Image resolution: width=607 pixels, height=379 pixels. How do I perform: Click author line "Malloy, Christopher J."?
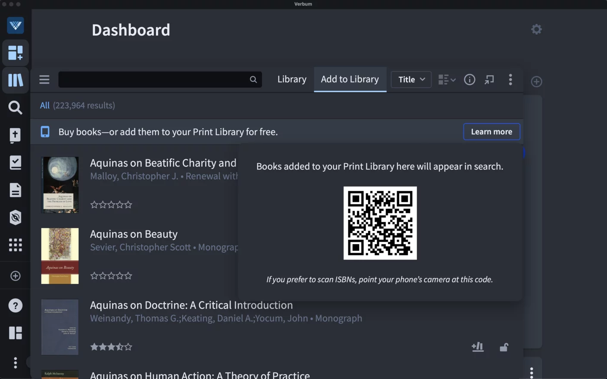[x=134, y=176]
